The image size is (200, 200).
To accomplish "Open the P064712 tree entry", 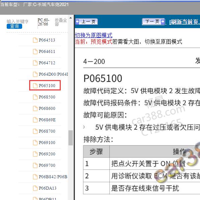I will click(47, 63).
